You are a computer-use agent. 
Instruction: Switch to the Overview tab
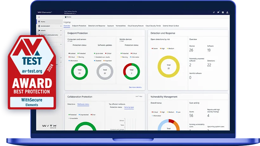tap(67, 26)
